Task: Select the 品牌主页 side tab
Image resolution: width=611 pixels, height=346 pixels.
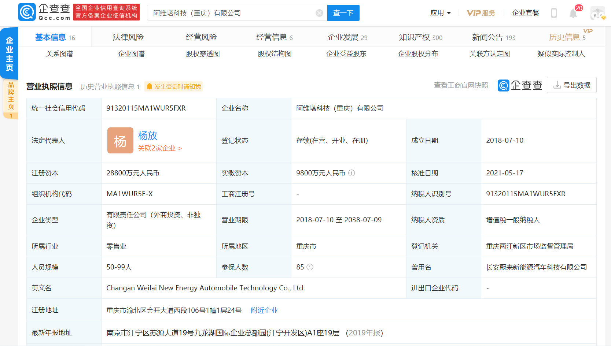Action: tap(11, 96)
